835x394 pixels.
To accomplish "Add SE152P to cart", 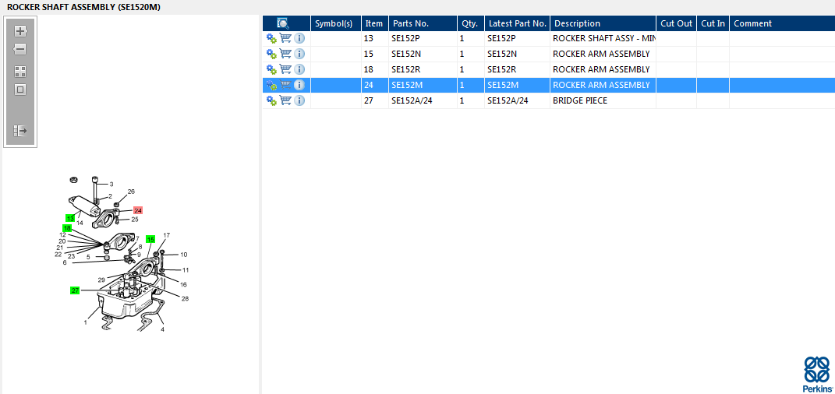I will (x=285, y=38).
